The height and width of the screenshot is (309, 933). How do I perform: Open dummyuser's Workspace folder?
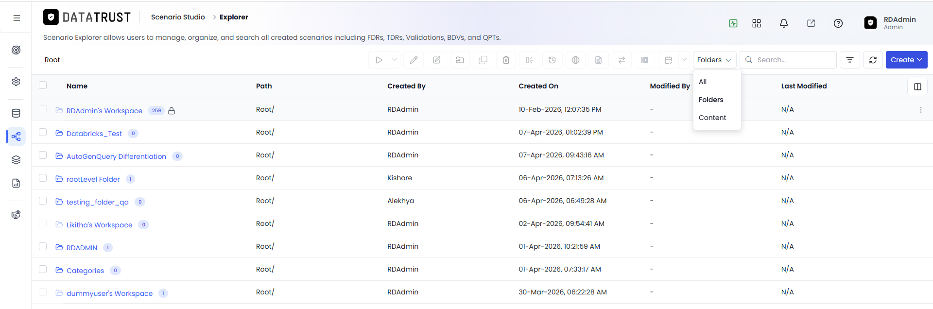point(109,293)
